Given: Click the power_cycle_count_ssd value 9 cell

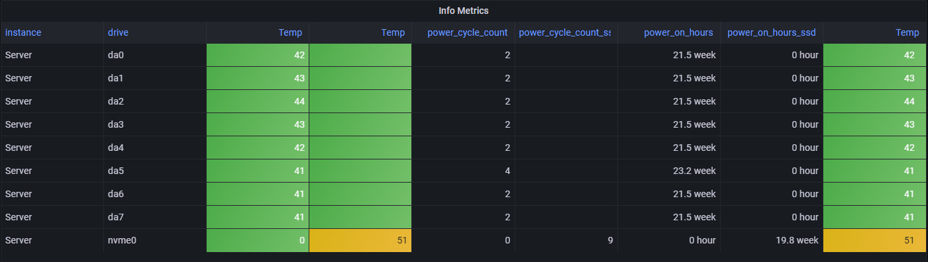Looking at the screenshot, I should point(566,240).
